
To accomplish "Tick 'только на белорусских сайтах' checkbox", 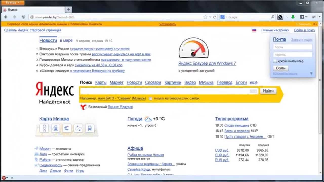I will coord(150,98).
